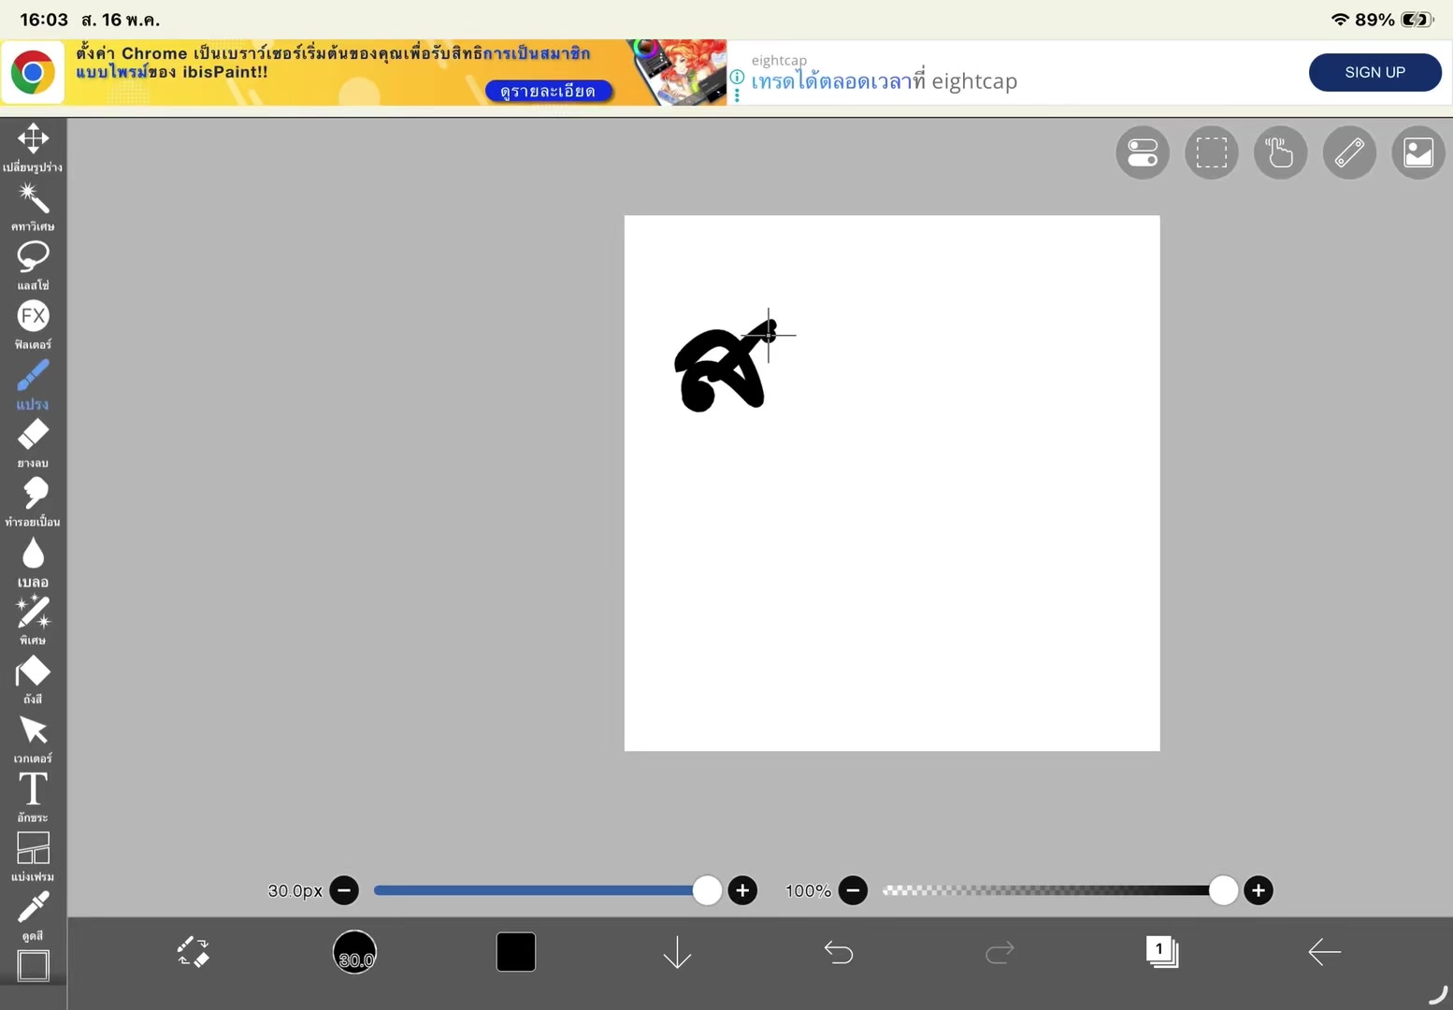Select the Eraser tool

coord(33,443)
